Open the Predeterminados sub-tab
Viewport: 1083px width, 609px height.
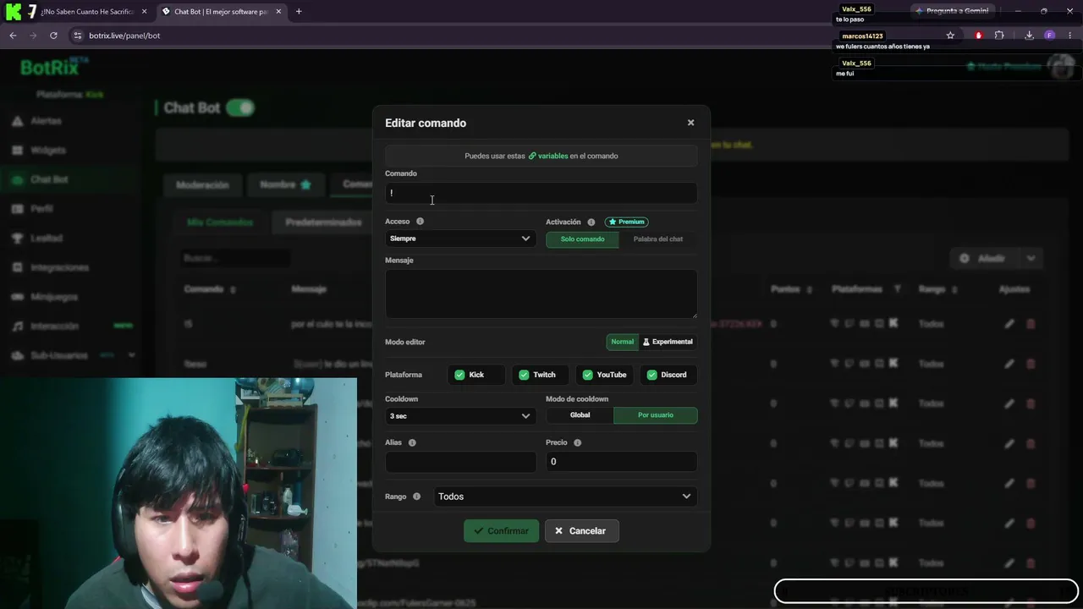tap(323, 222)
